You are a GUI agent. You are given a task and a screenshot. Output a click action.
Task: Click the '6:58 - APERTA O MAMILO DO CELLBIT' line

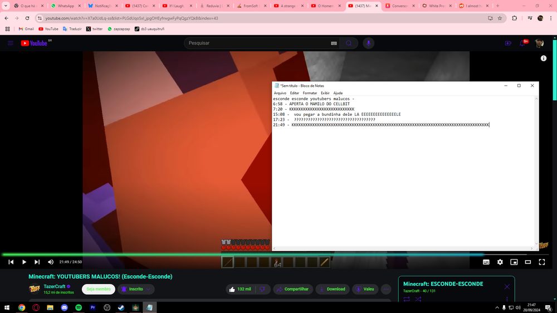tap(311, 104)
